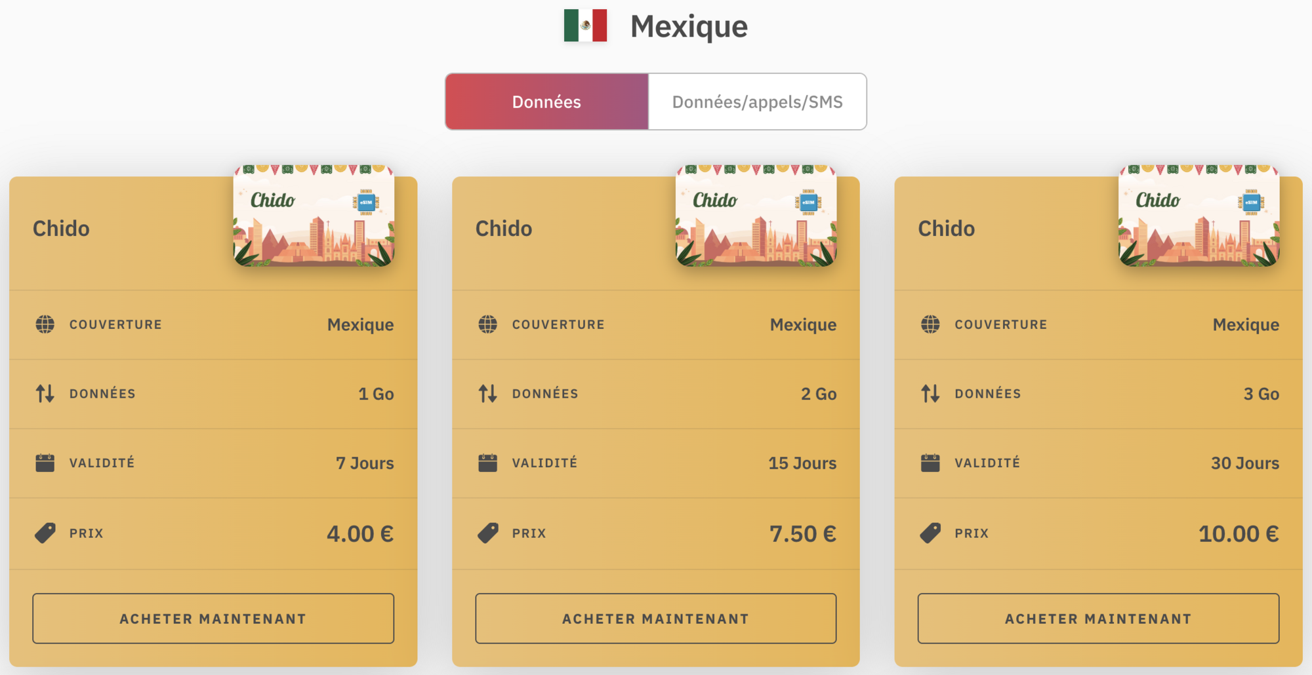Click the Mexique title heading

pyautogui.click(x=689, y=26)
